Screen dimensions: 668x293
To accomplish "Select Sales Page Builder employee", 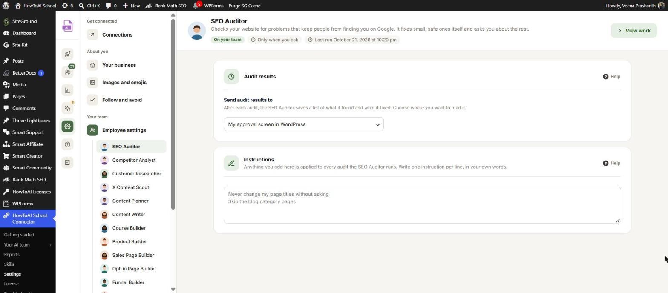I will 131,256.
